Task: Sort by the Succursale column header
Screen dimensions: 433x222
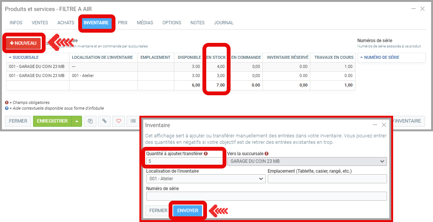Action: pos(25,57)
